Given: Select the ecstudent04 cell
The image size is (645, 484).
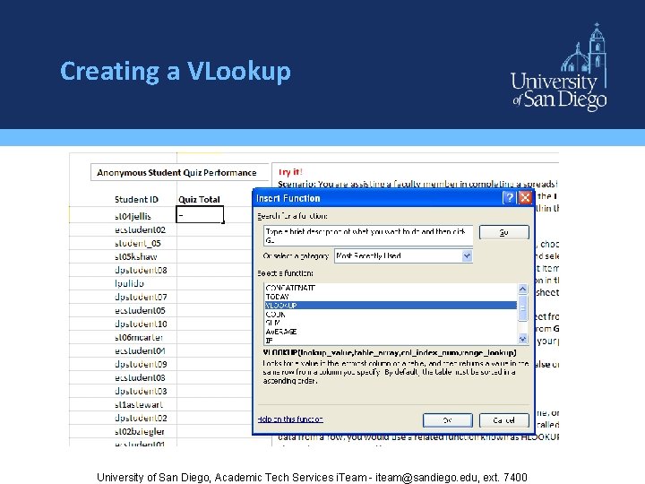Looking at the screenshot, I should pyautogui.click(x=140, y=350).
